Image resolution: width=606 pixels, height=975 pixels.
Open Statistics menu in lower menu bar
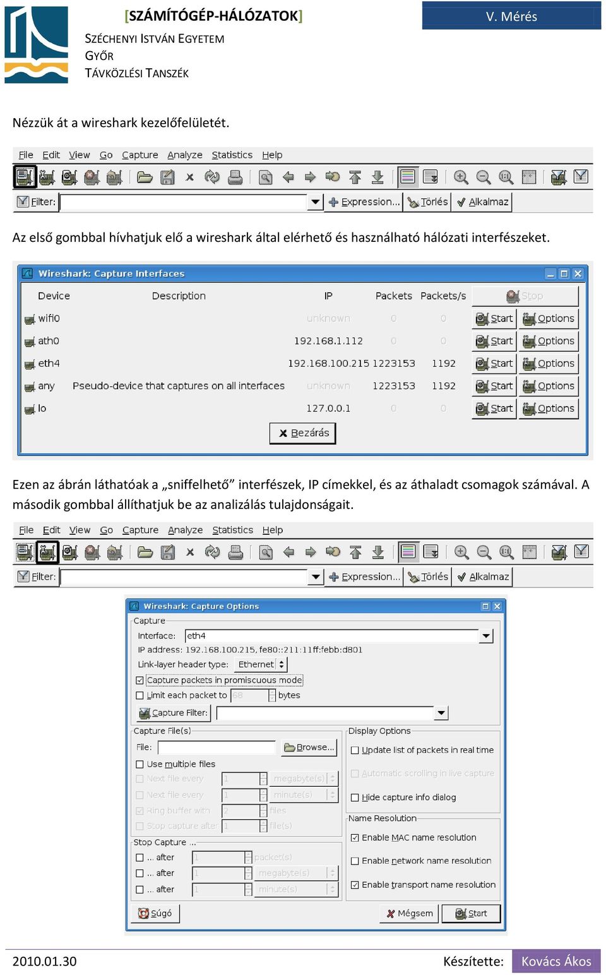tap(233, 530)
